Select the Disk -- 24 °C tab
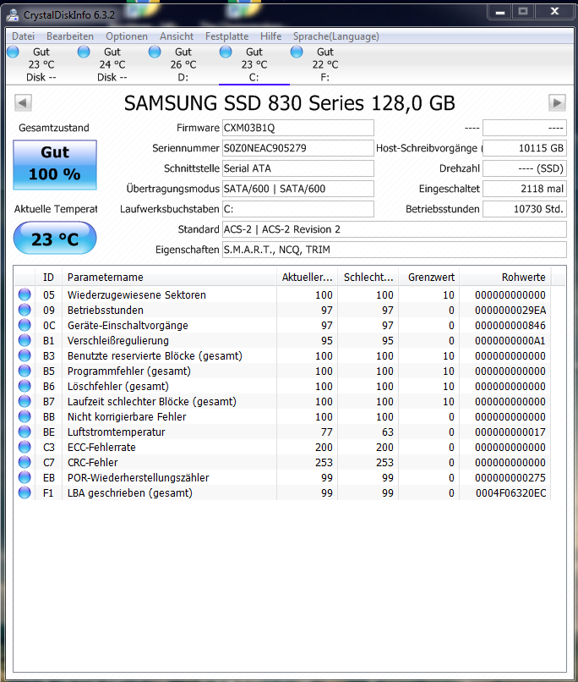578x682 pixels. pos(112,64)
